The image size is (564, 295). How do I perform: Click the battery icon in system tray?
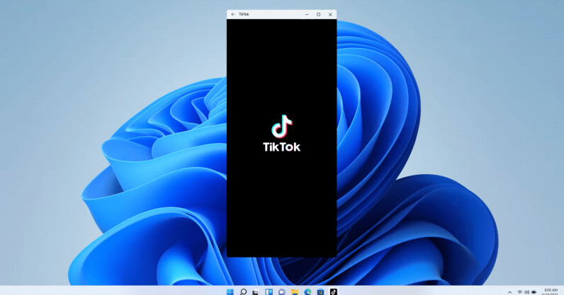[534, 291]
